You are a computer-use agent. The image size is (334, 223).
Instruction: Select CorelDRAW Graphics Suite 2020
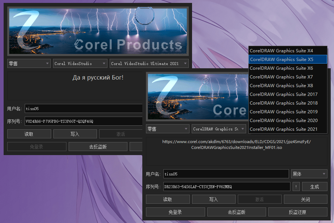pyautogui.click(x=288, y=121)
